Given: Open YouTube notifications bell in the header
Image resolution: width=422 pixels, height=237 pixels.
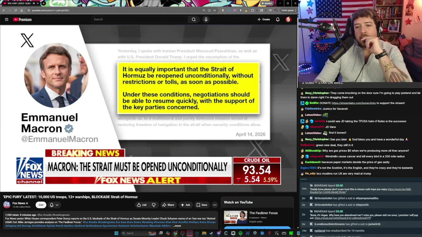Looking at the screenshot, I should point(278,19).
